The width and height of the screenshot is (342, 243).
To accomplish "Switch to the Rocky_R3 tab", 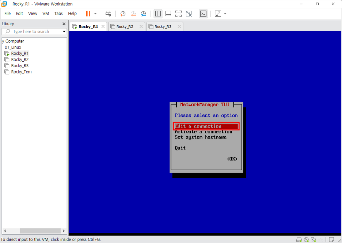I will click(163, 27).
